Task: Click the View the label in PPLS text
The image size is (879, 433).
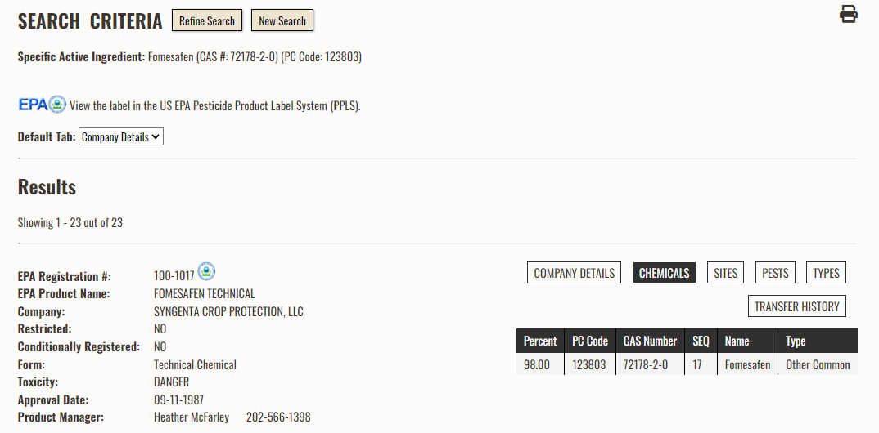Action: pos(214,105)
